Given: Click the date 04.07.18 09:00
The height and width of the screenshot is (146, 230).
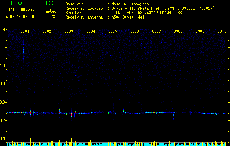Looking at the screenshot, I should pyautogui.click(x=19, y=17).
